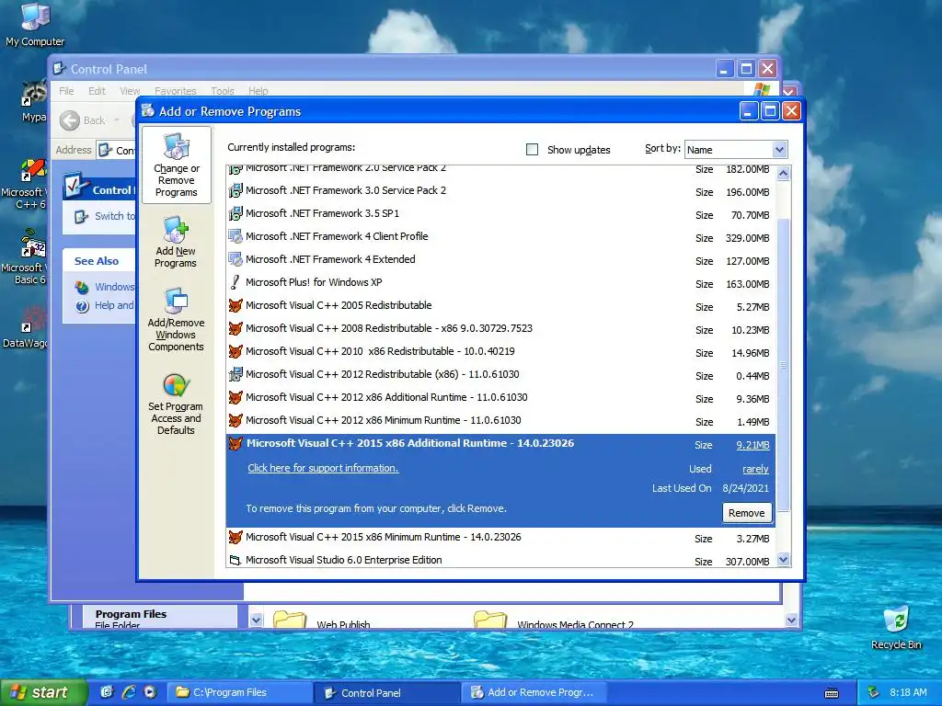Image resolution: width=942 pixels, height=706 pixels.
Task: Select Microsoft Visual Studio 6.0 Enterprise Edition row
Action: (x=500, y=561)
